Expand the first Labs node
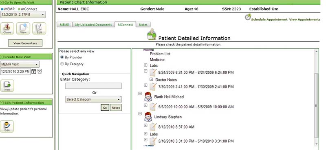 (x=145, y=65)
